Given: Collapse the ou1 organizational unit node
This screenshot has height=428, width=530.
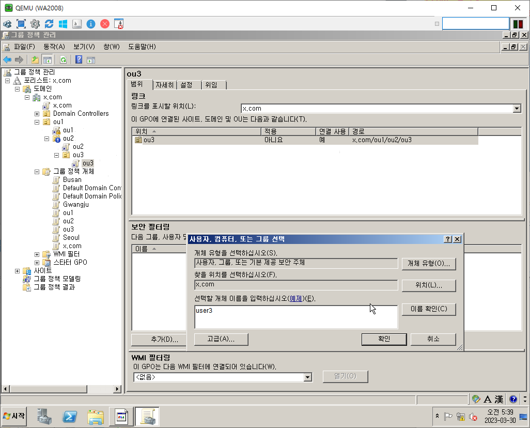Looking at the screenshot, I should tap(37, 122).
